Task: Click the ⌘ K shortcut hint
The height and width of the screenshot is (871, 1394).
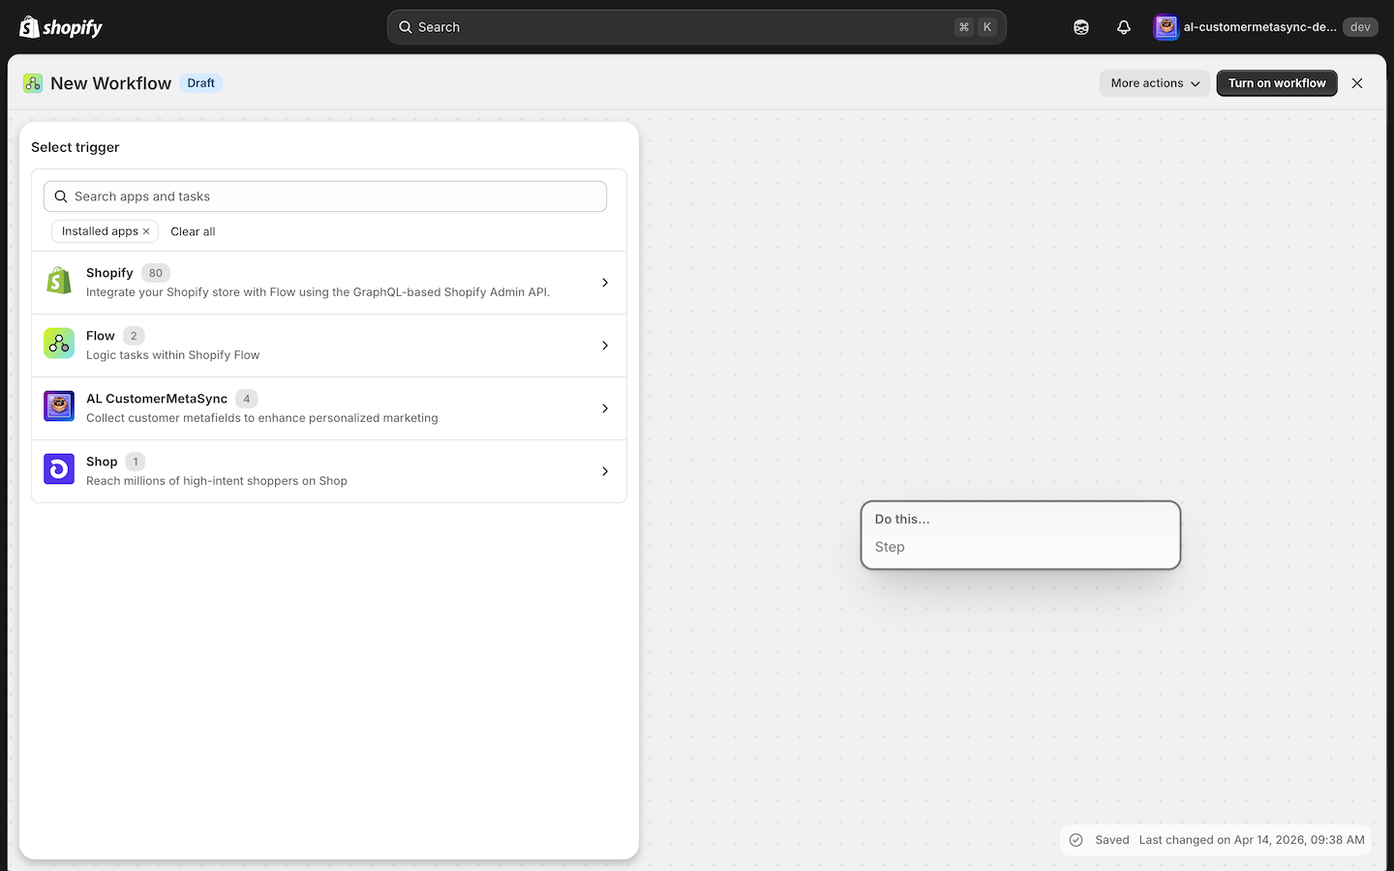Action: (x=976, y=27)
